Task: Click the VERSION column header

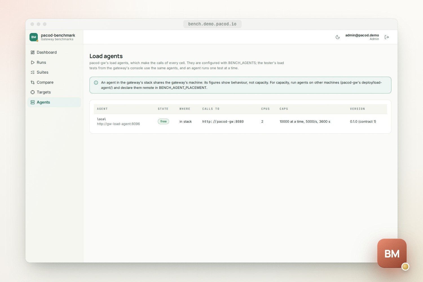Action: pos(357,109)
